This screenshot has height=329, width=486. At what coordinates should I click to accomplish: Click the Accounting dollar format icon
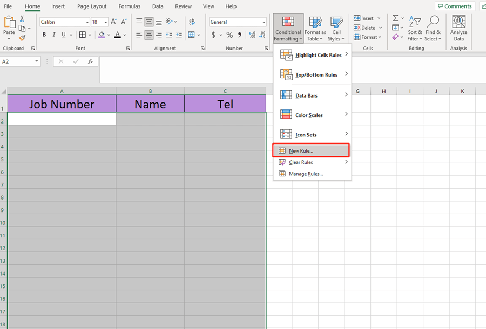[213, 35]
